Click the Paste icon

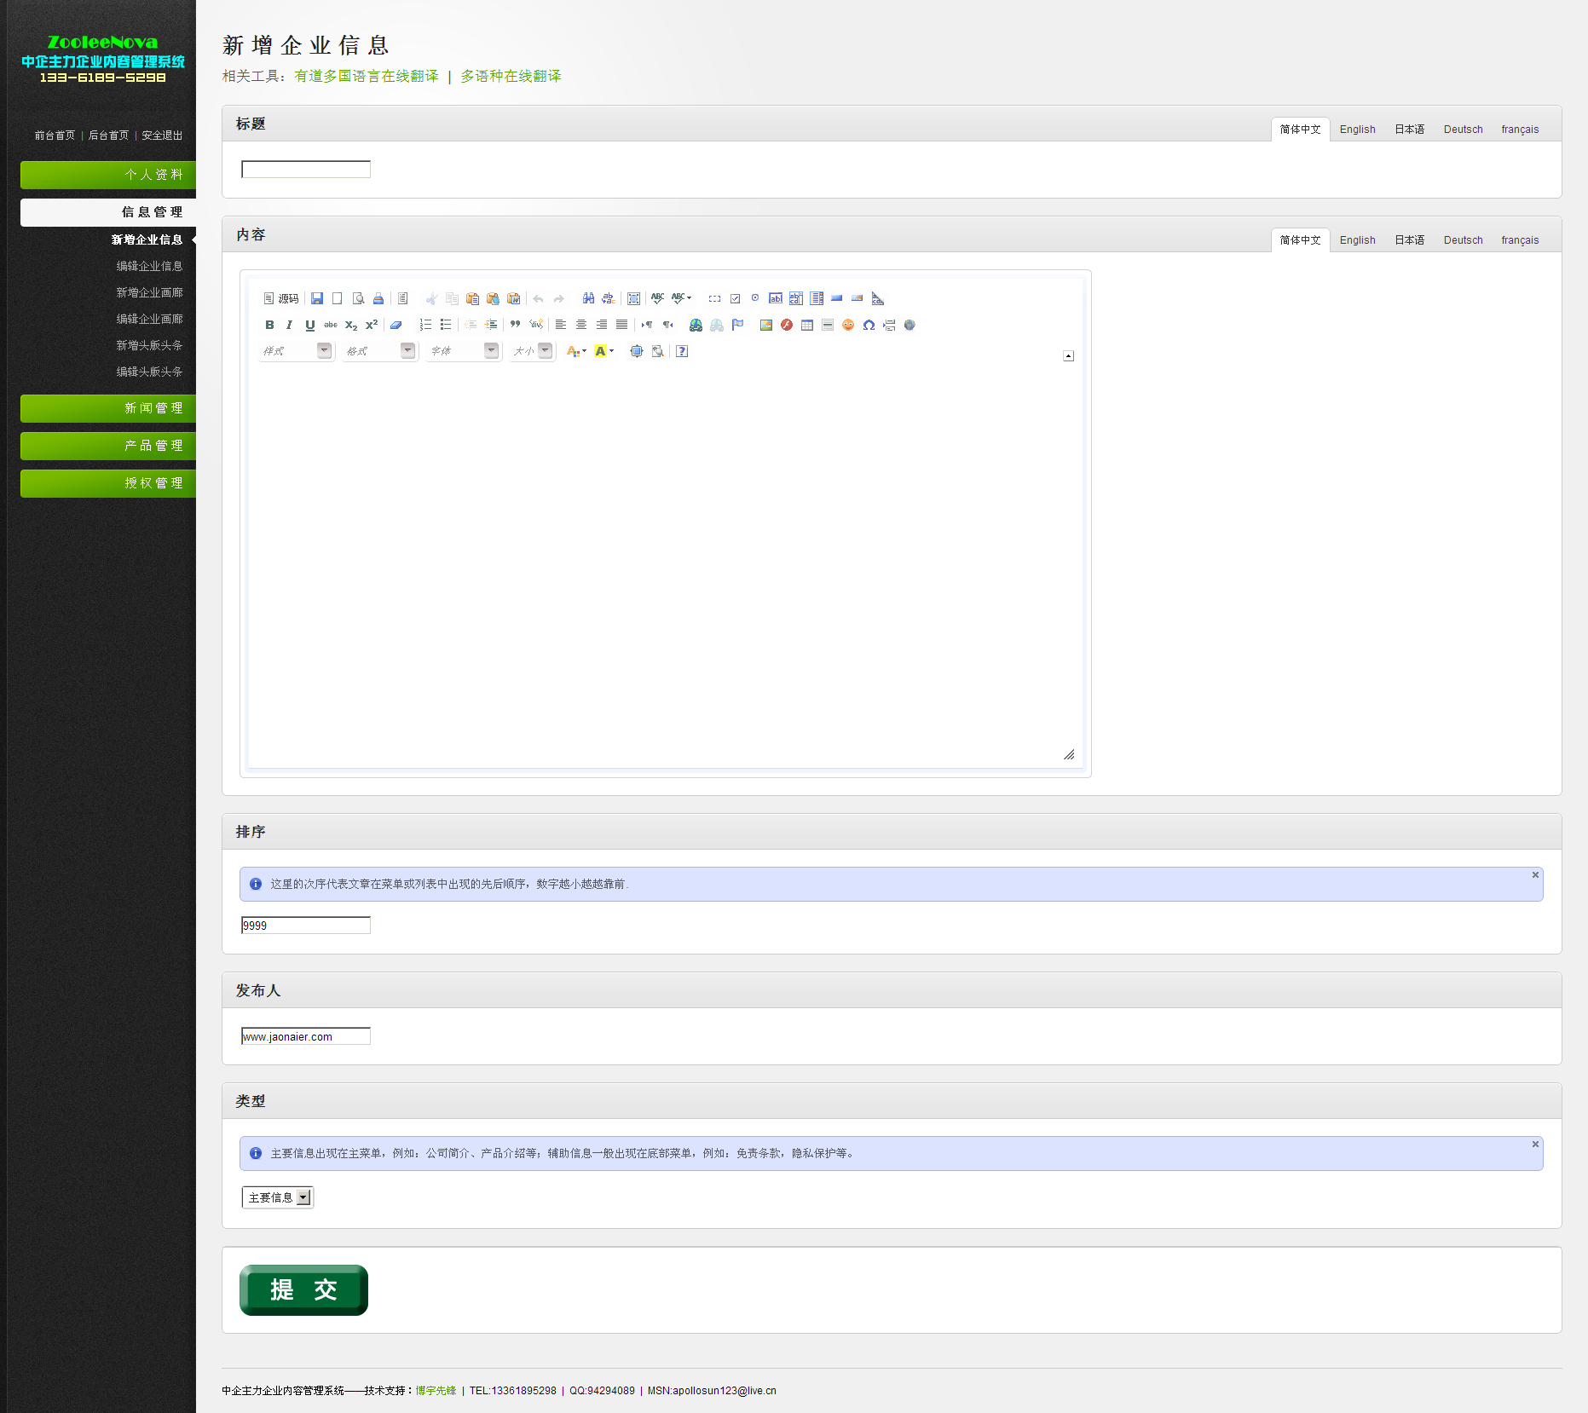pos(472,298)
